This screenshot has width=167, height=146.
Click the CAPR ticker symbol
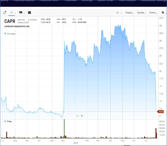(x=10, y=21)
